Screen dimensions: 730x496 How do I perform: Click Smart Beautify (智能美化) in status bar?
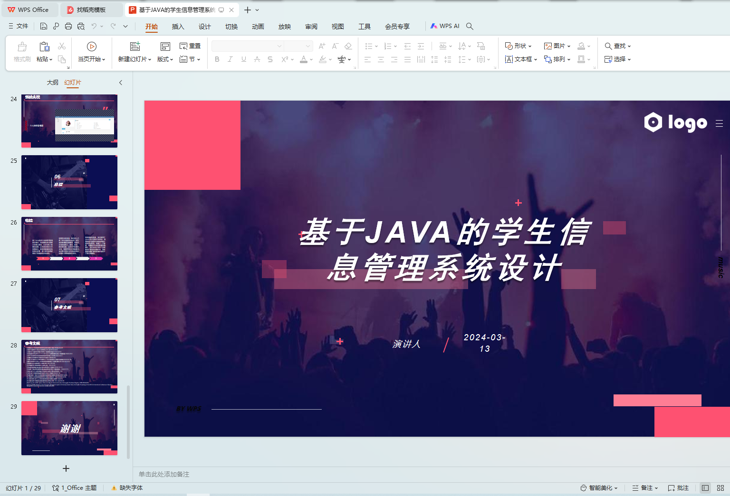coord(599,488)
